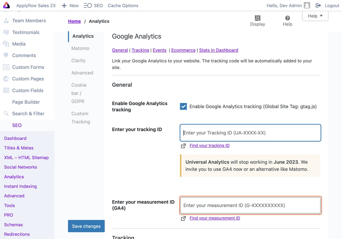Focus the GA4 measurement ID input field
342x239 pixels.
click(x=250, y=205)
